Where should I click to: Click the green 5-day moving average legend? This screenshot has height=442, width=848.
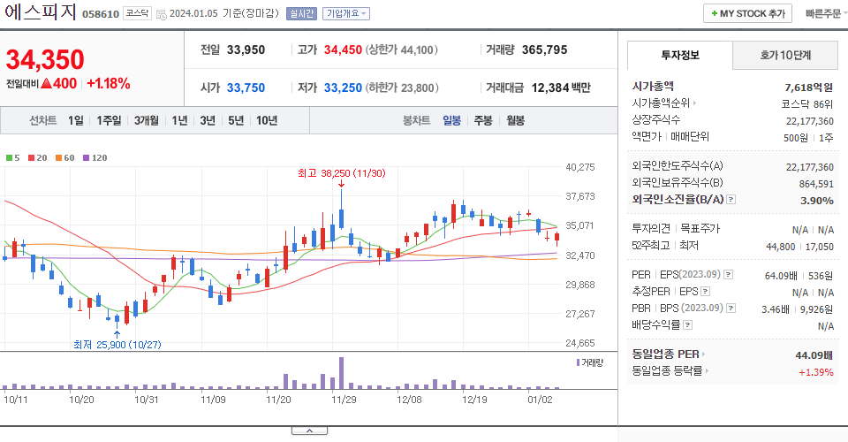pos(12,158)
